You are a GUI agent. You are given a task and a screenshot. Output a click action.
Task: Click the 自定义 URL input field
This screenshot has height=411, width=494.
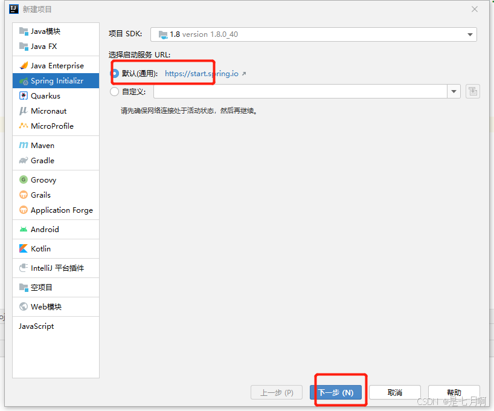point(300,91)
